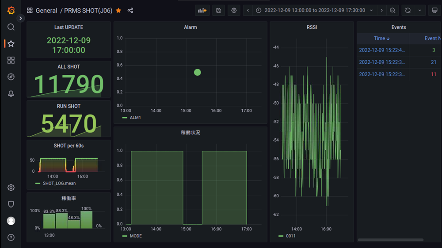Image resolution: width=442 pixels, height=248 pixels.
Task: Open the search dashboards icon
Action: (11, 27)
